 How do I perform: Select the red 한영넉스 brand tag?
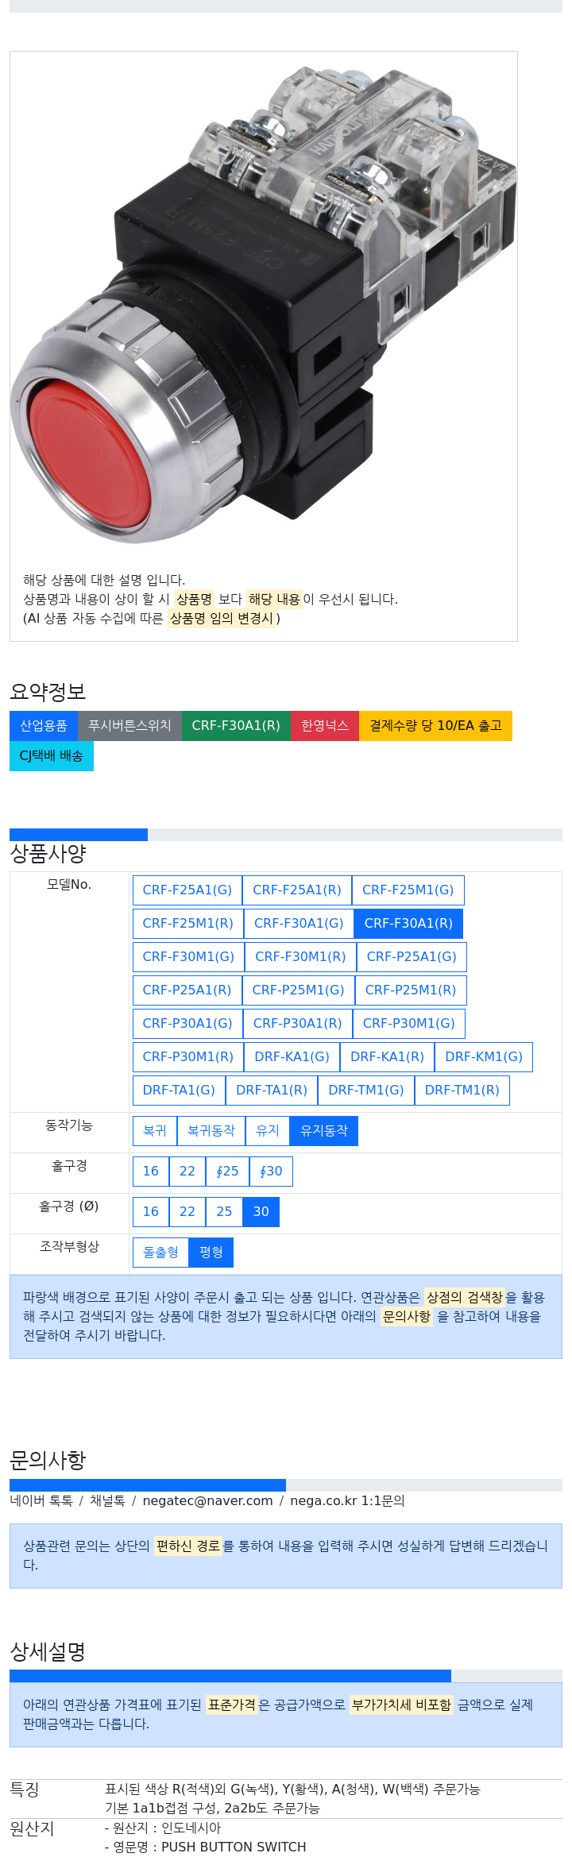click(x=325, y=726)
